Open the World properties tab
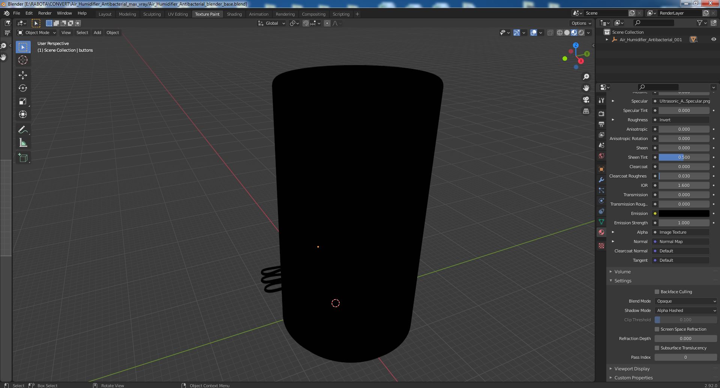 [x=601, y=156]
